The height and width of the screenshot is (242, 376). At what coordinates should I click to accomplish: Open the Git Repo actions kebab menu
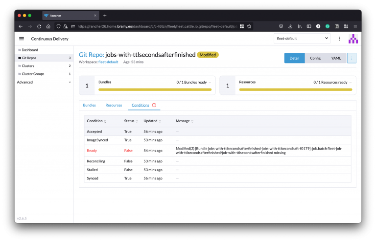coord(352,58)
